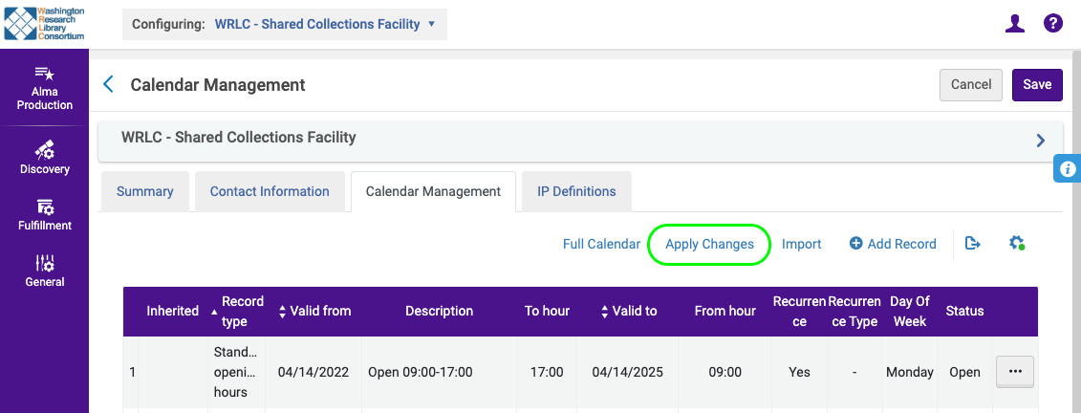The width and height of the screenshot is (1081, 413).
Task: Click the Yes recurrence cell
Action: pos(799,372)
